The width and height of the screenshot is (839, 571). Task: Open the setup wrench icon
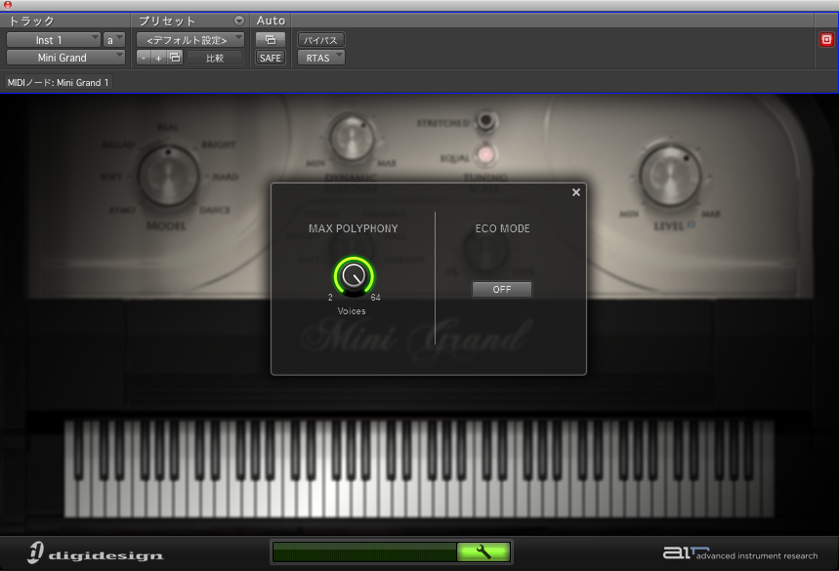(483, 551)
